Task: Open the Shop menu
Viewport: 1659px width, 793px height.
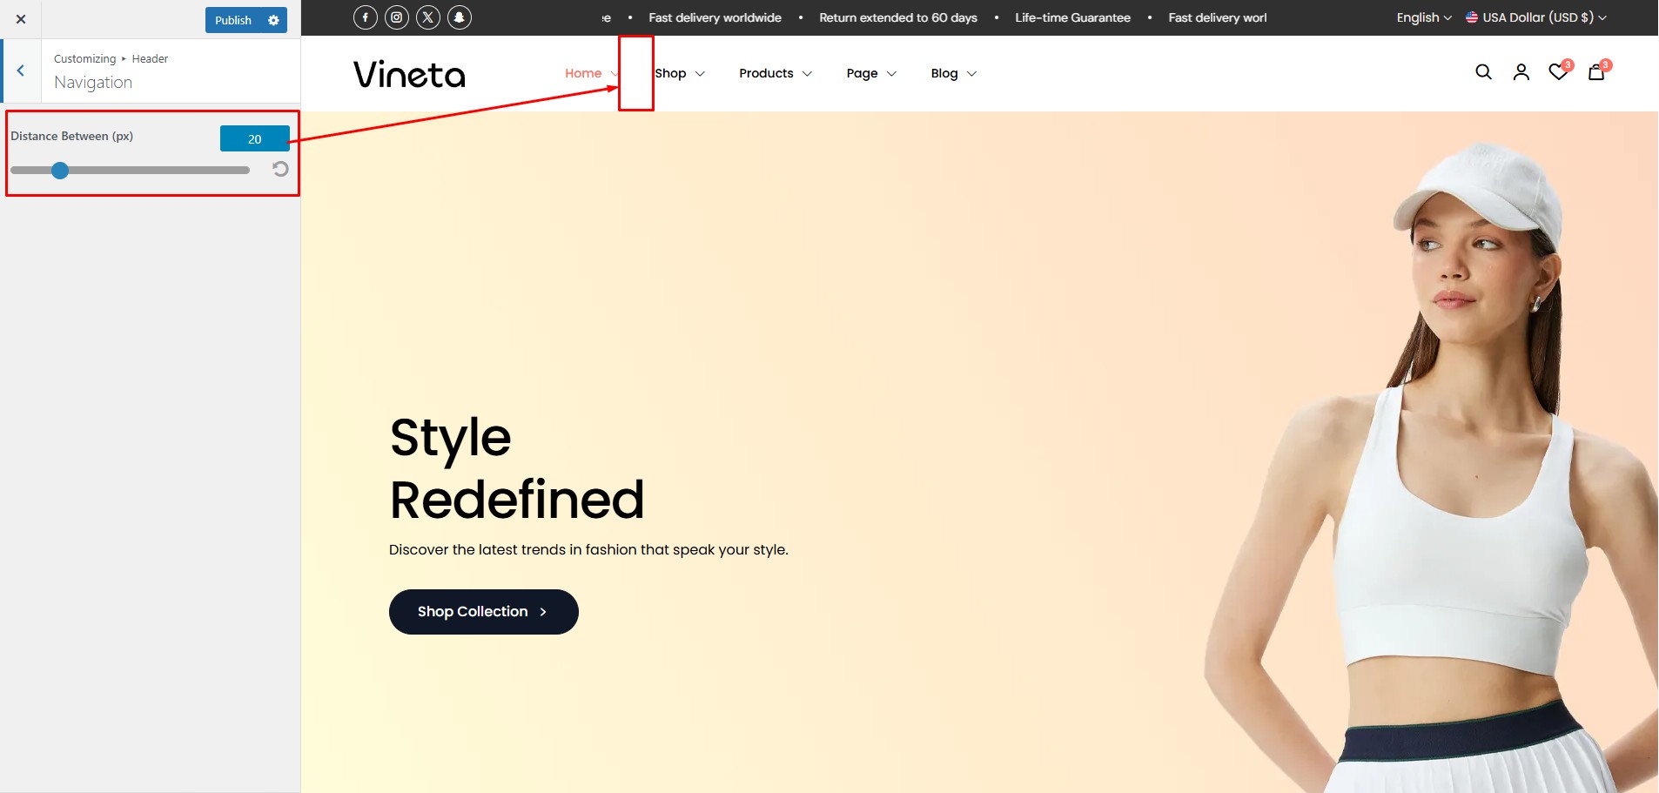Action: (x=671, y=73)
